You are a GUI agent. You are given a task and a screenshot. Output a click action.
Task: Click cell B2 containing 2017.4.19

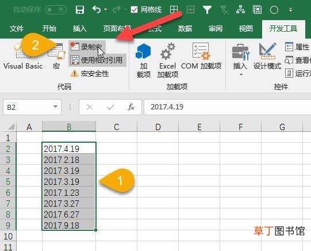tap(69, 149)
